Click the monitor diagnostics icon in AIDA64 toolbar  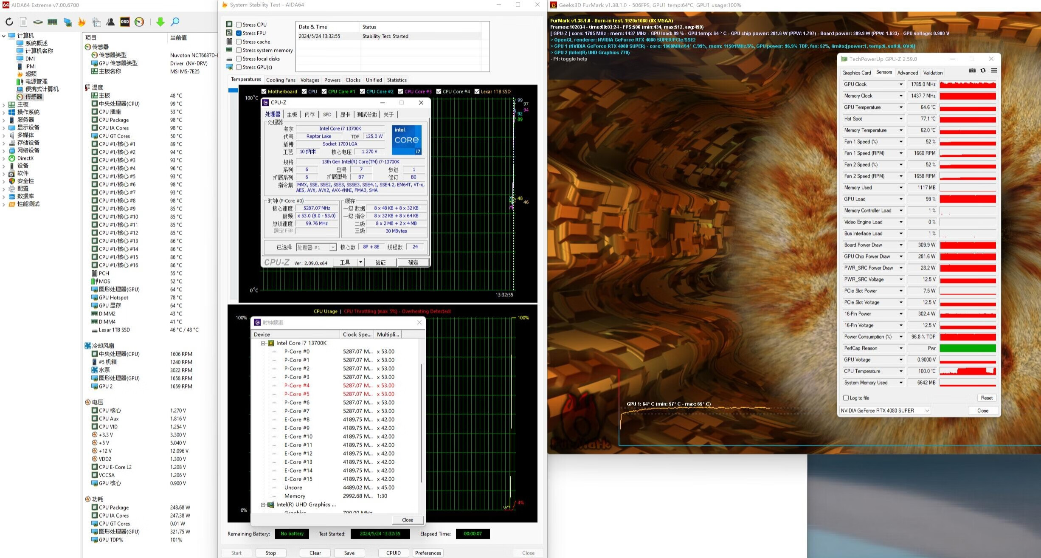pos(68,22)
